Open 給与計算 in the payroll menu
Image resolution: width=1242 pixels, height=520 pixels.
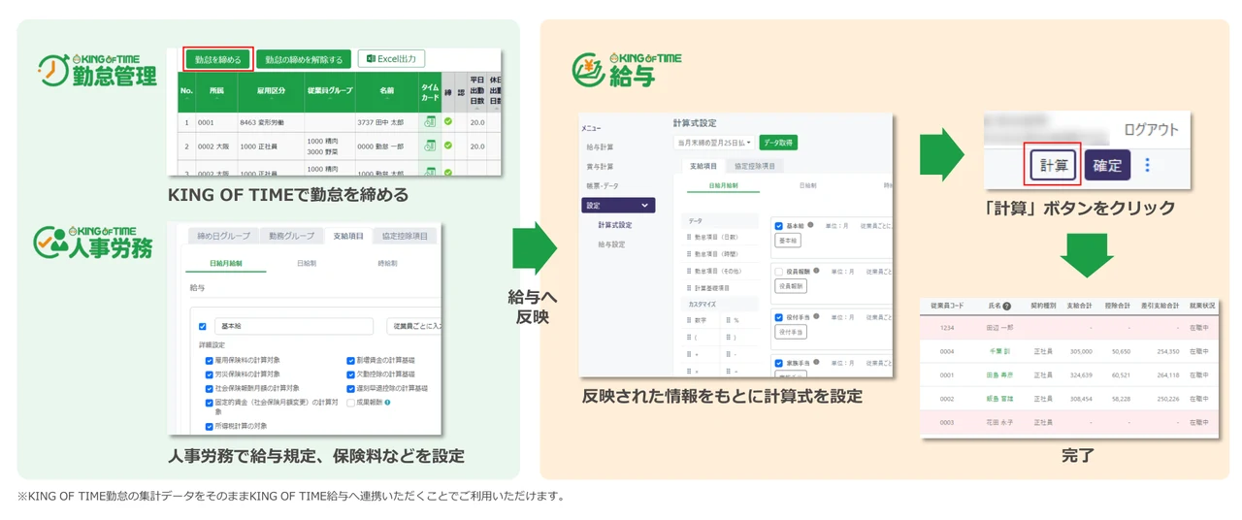[600, 146]
